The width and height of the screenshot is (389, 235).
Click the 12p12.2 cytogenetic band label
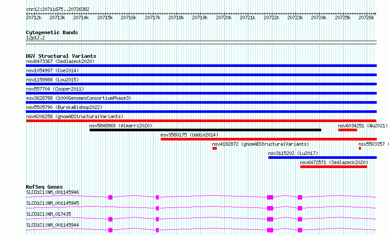click(x=35, y=38)
